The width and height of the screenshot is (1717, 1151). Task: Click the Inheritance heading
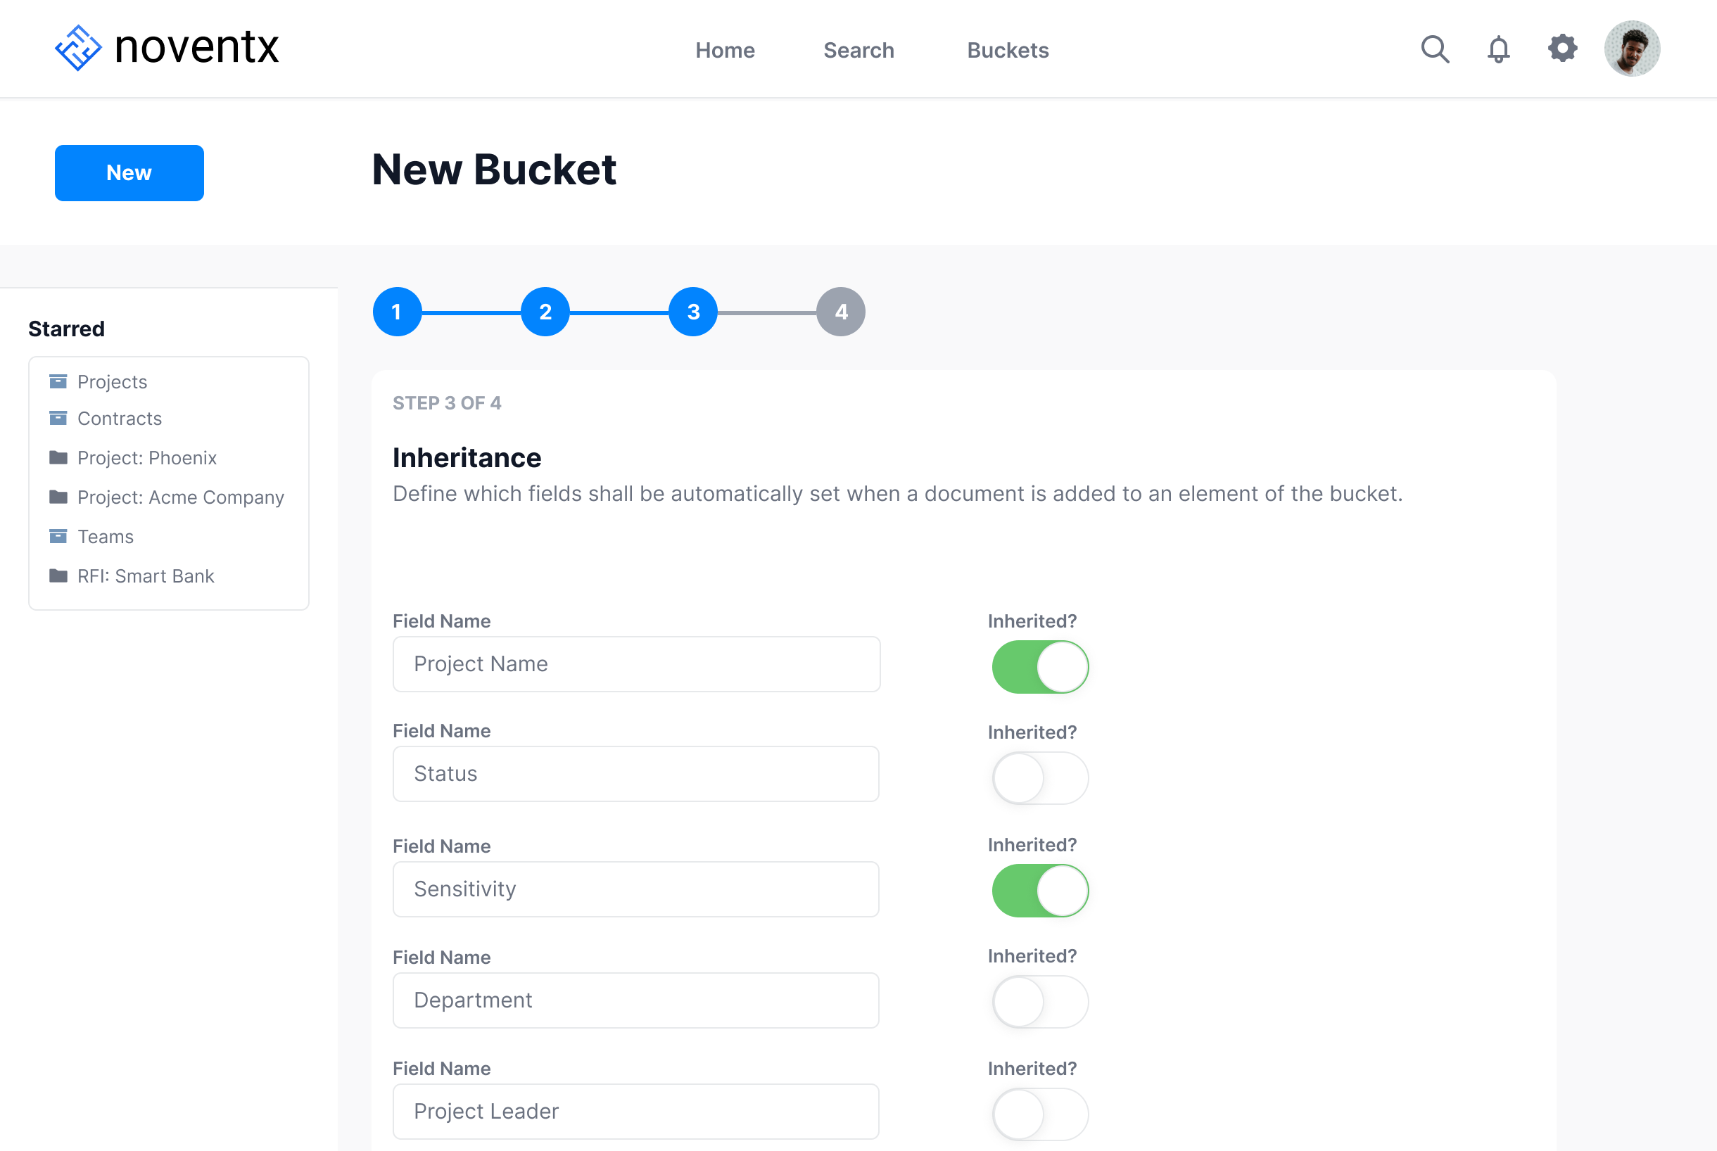coord(467,457)
